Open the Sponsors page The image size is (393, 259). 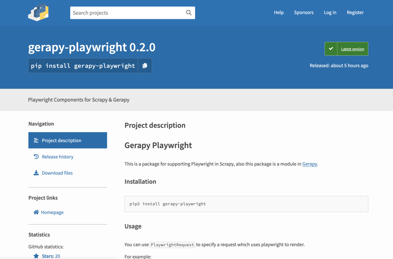tap(303, 12)
